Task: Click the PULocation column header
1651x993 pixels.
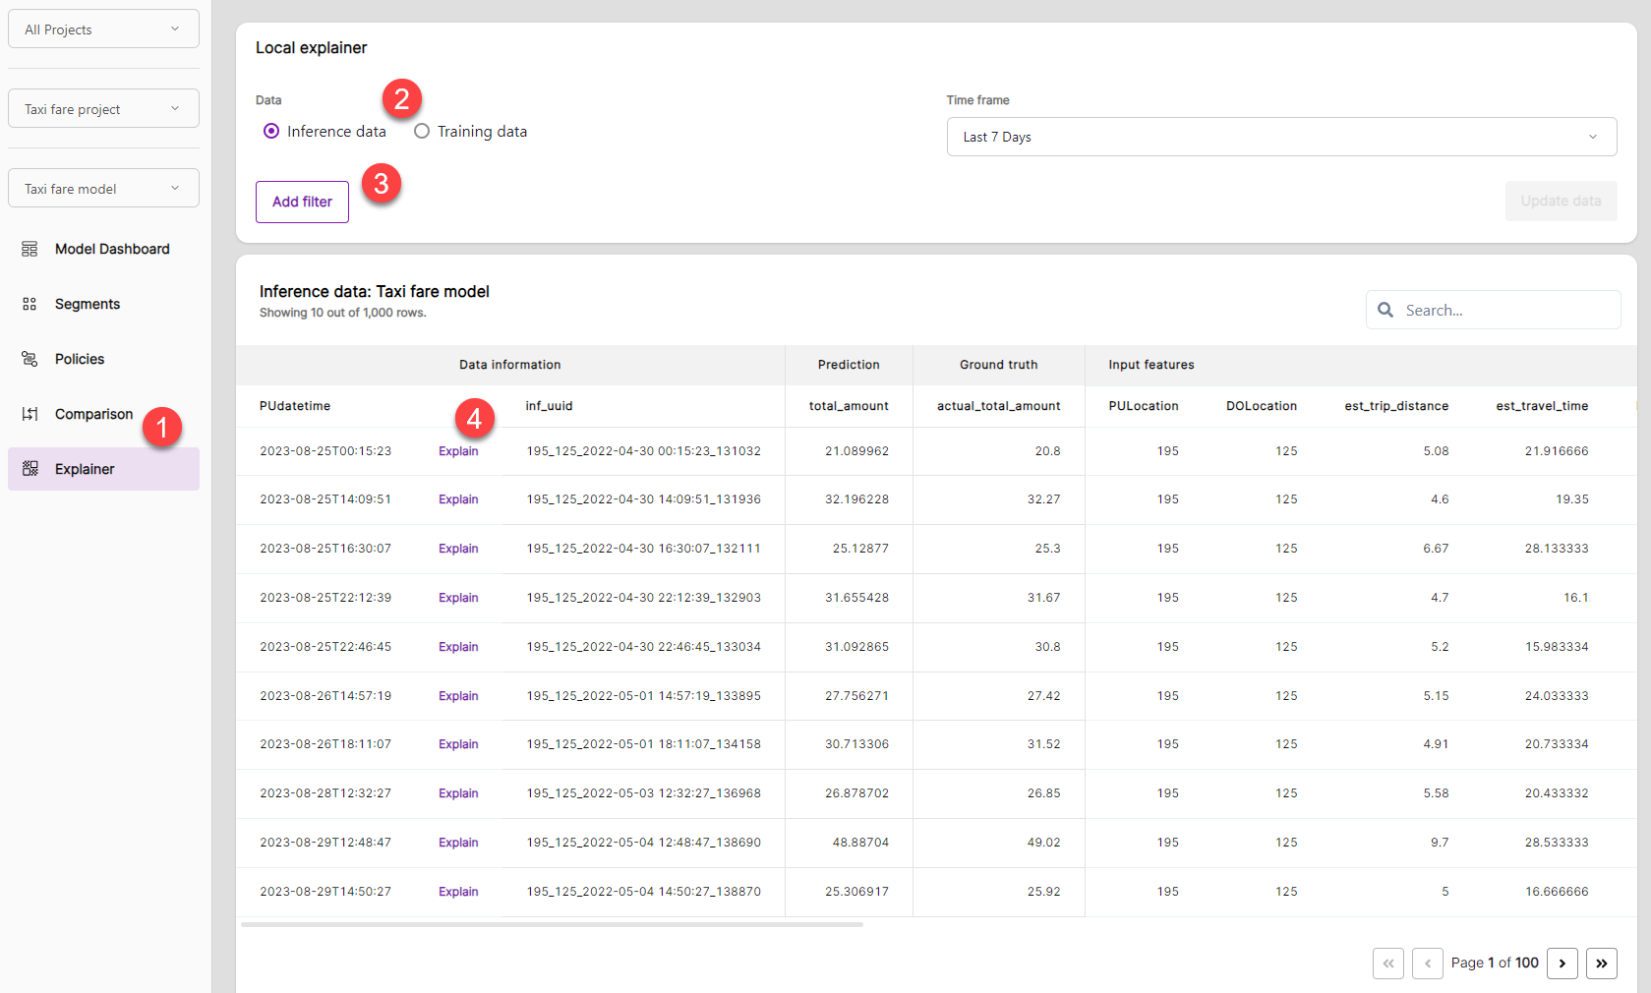Action: (x=1144, y=406)
